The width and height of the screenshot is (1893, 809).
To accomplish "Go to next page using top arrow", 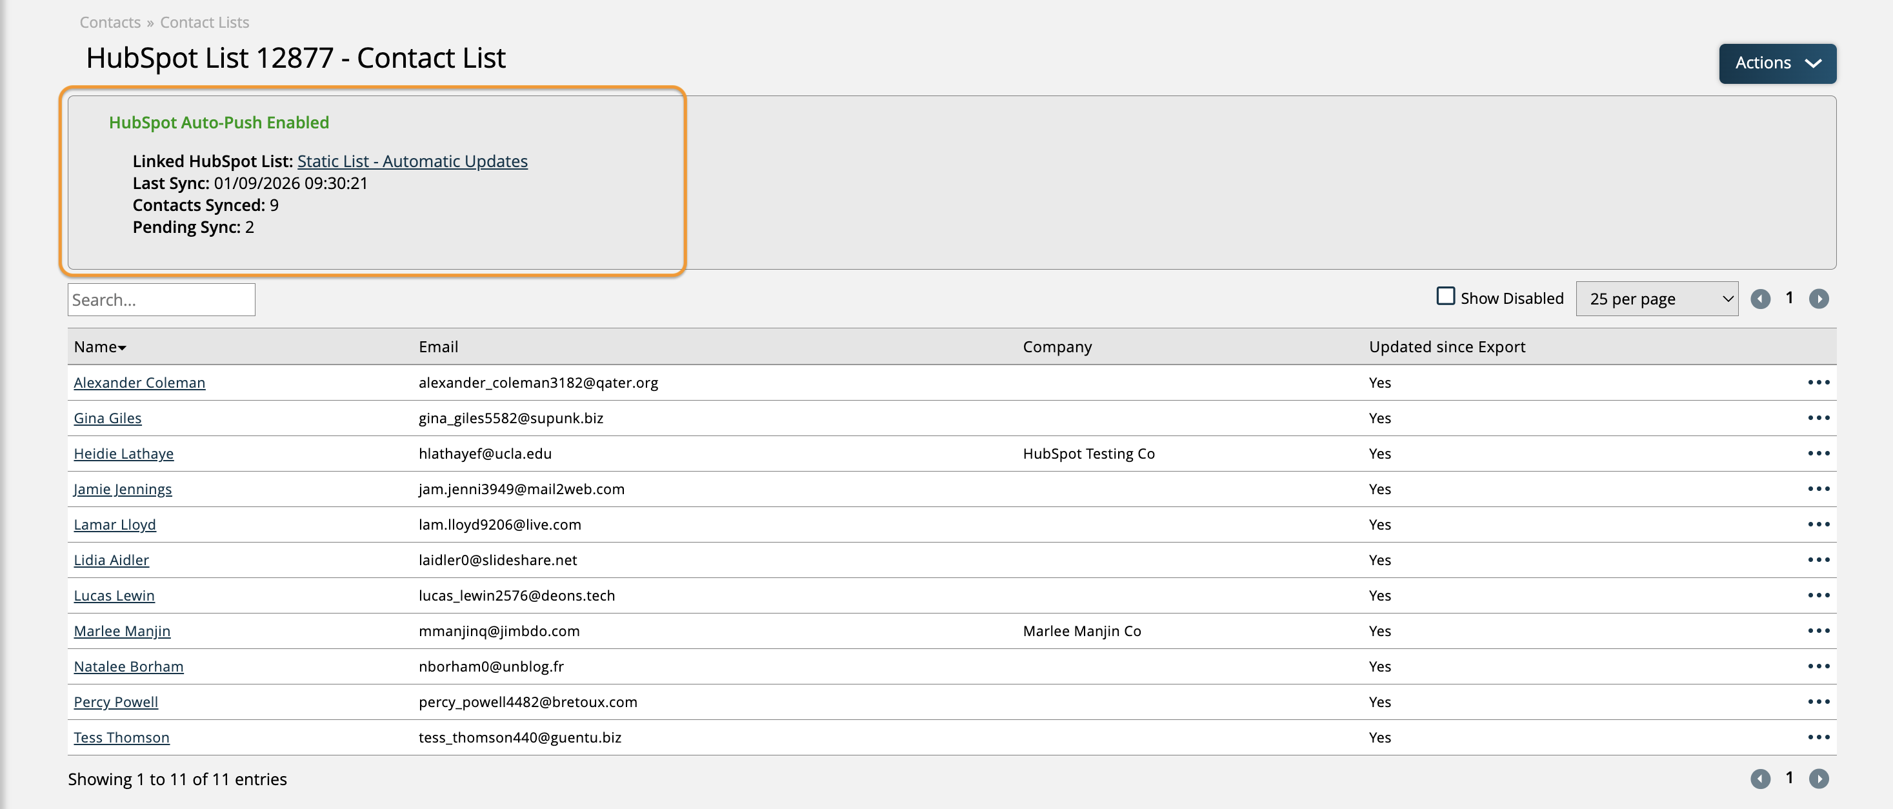I will 1818,298.
